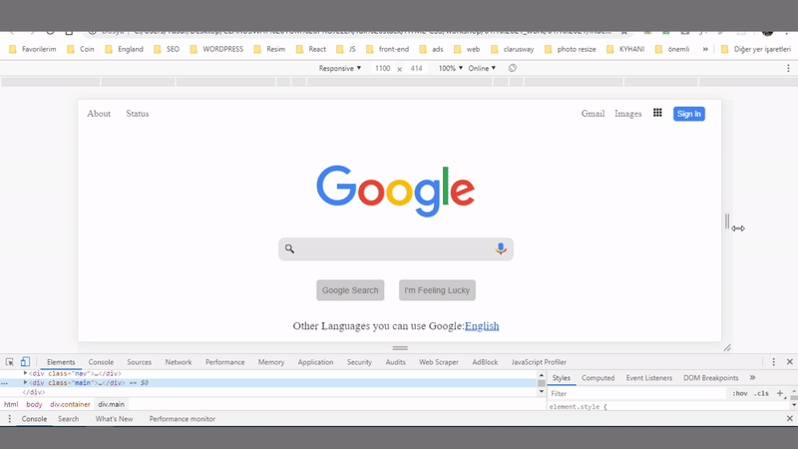Open the photo resize bookmark folder

tap(570, 49)
